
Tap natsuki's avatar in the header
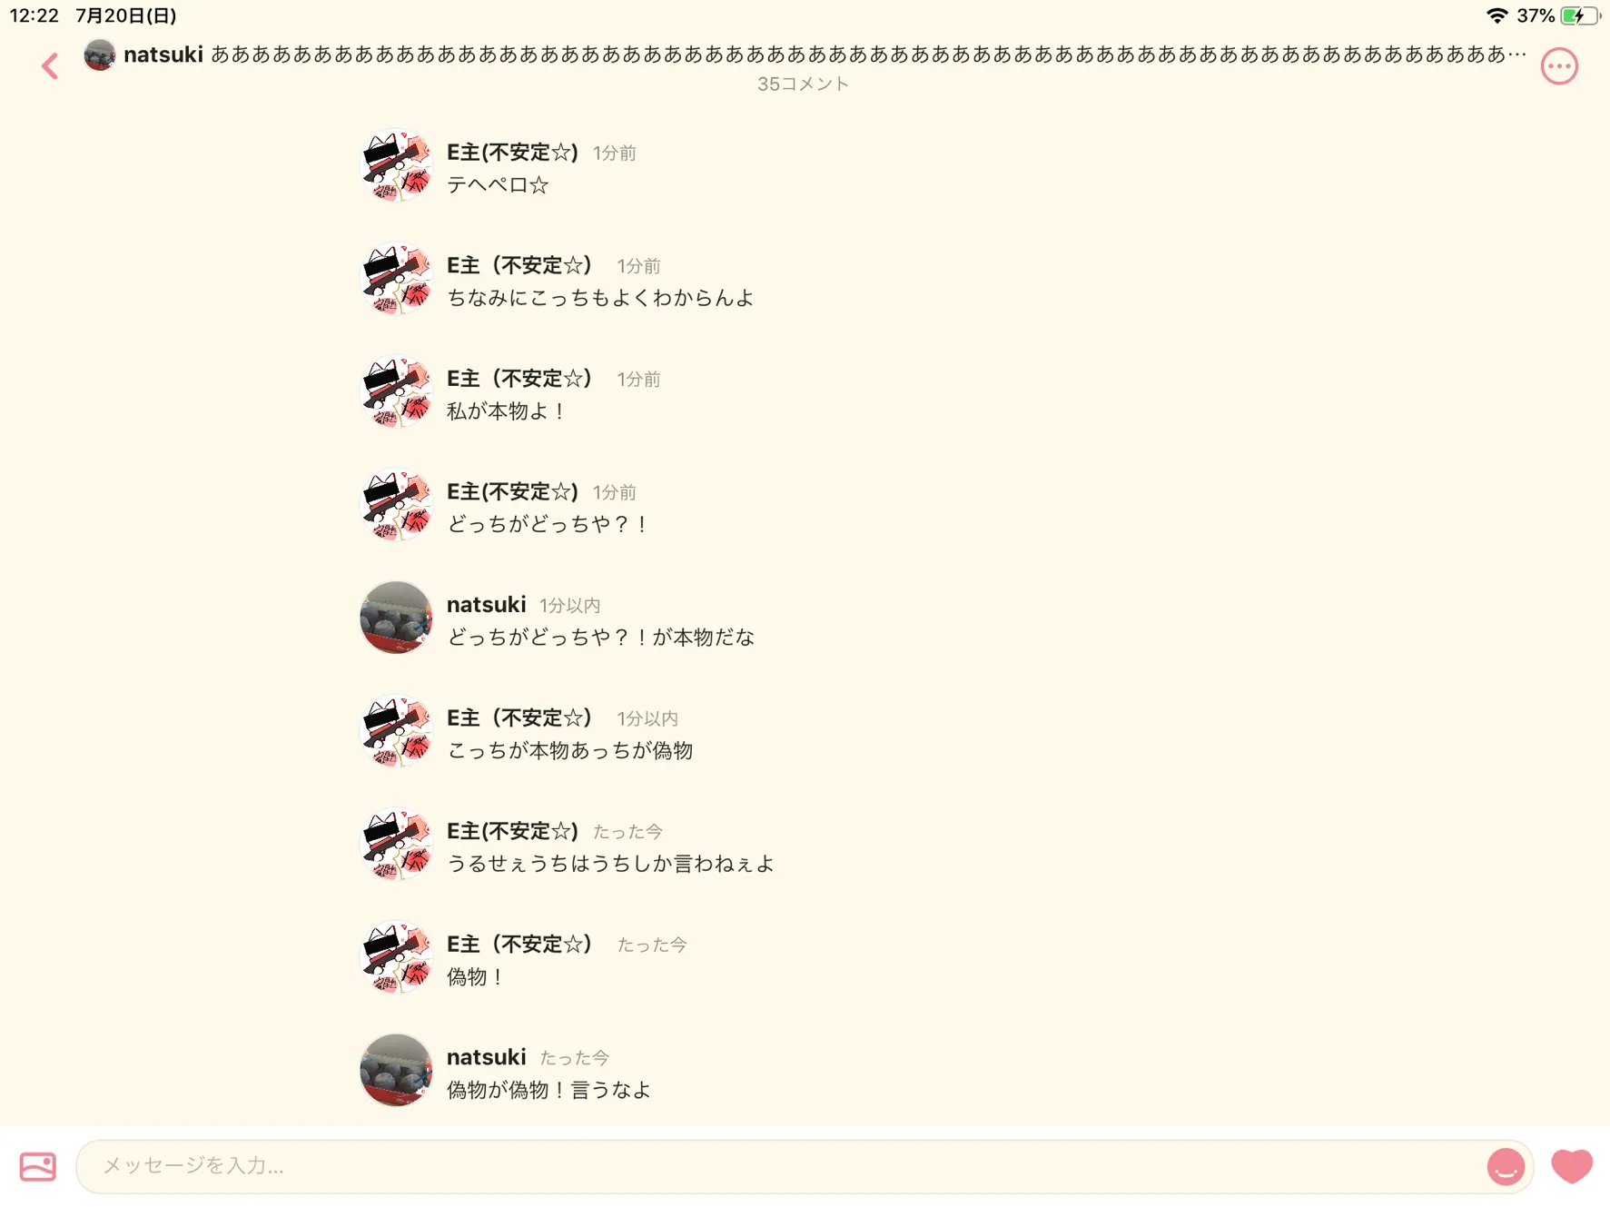(x=99, y=54)
